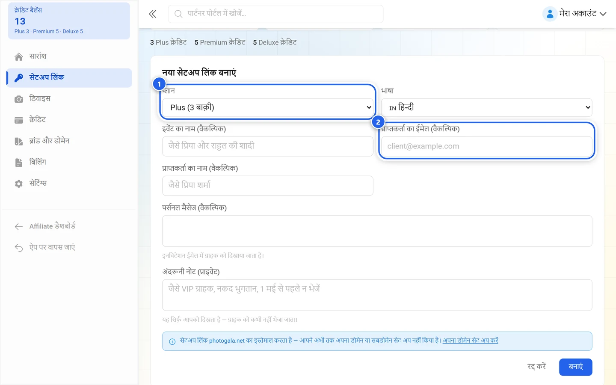Open बिलिंग in the sidebar
Screen dimensions: 616x385
click(69, 162)
